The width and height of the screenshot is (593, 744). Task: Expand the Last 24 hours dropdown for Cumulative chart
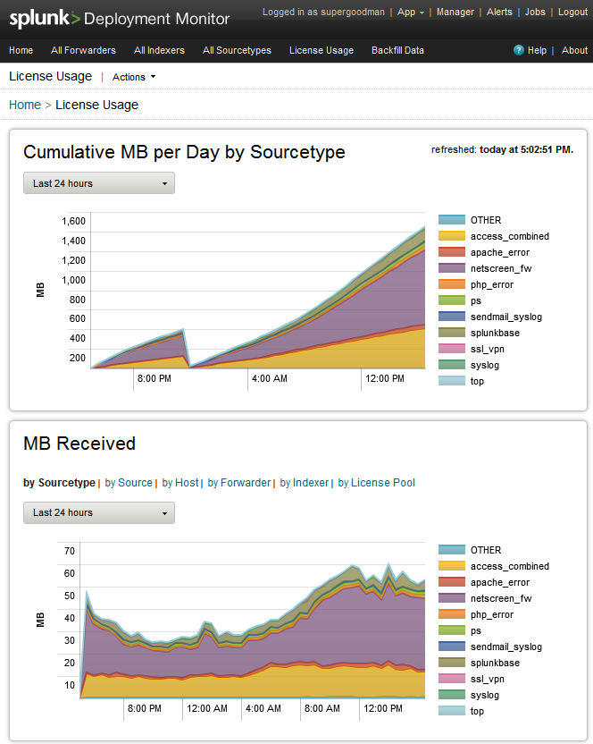[99, 183]
